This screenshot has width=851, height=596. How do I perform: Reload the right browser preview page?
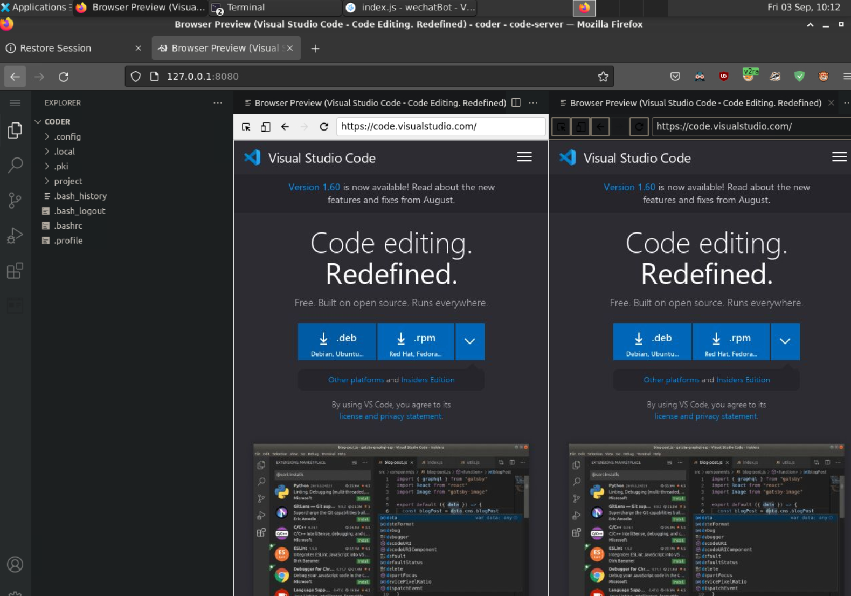pyautogui.click(x=639, y=127)
